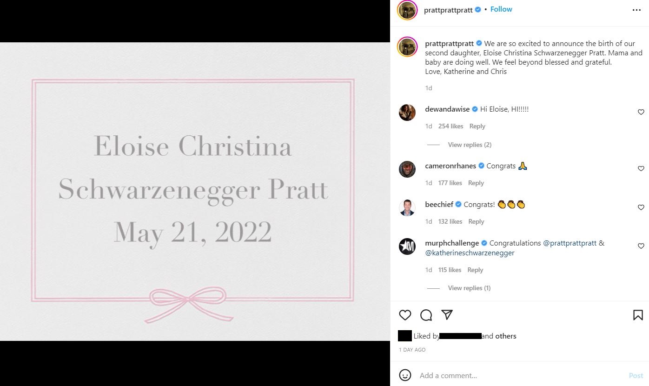Like the post with the heart icon
Viewport: 649px width, 386px height.
point(405,315)
